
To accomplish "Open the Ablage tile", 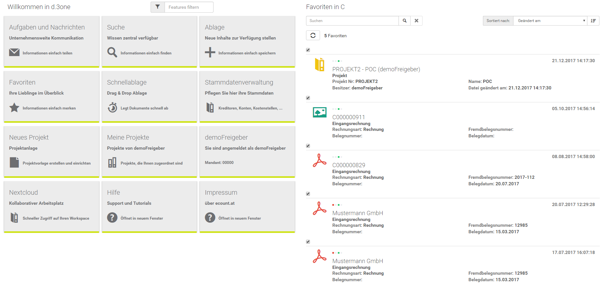I will click(247, 41).
